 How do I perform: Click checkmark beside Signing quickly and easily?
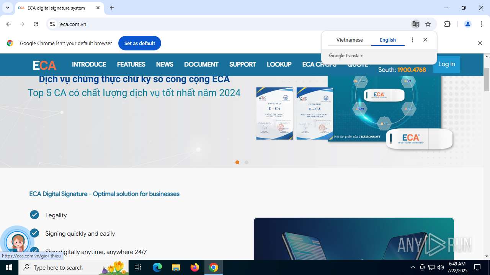[x=34, y=233]
